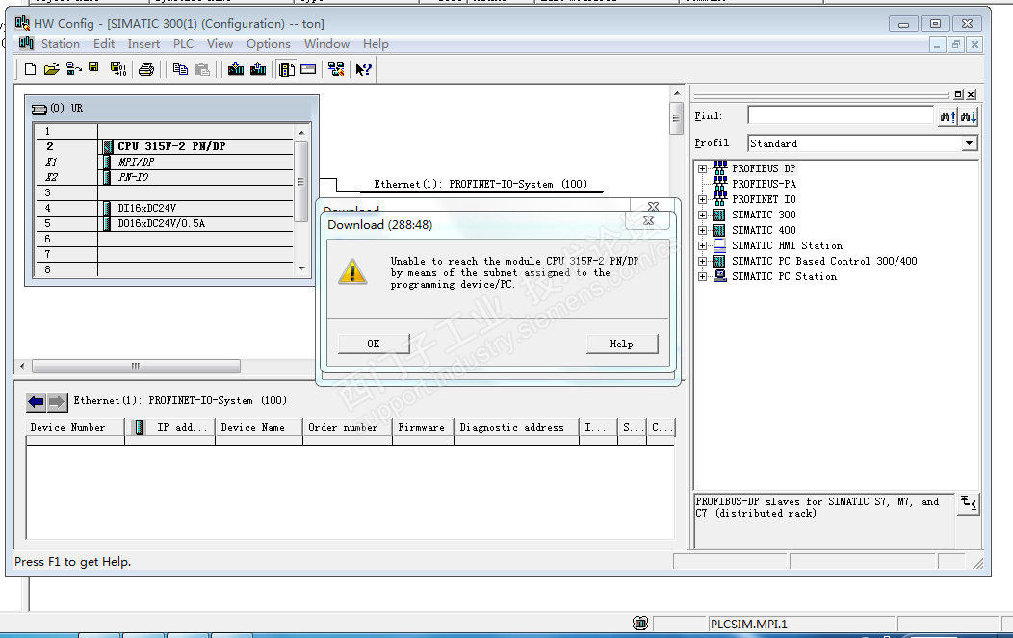Select the PN-IO interface row
The height and width of the screenshot is (638, 1013).
click(165, 178)
